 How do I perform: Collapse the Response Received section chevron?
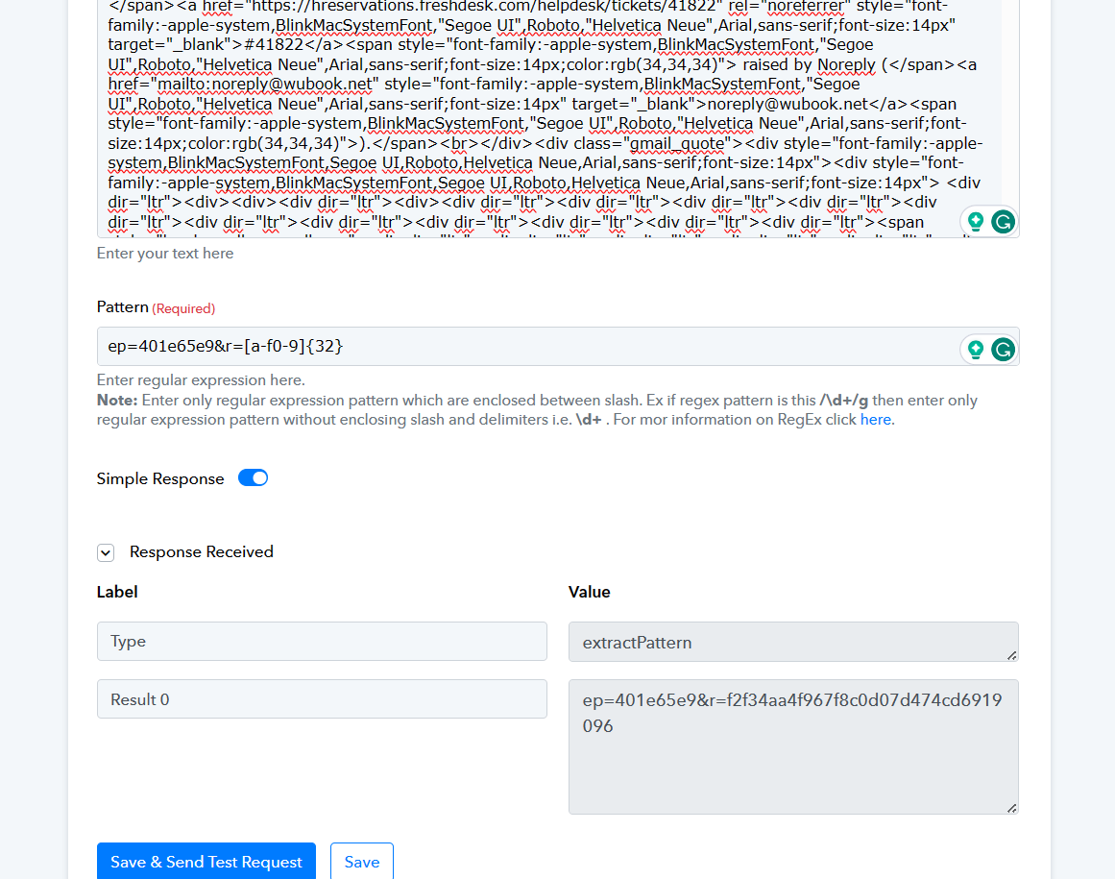click(107, 552)
